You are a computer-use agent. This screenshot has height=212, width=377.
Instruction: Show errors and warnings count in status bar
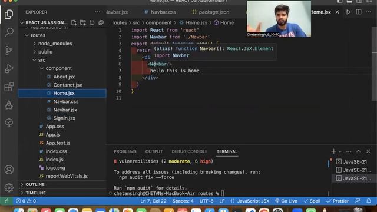[x=26, y=201]
